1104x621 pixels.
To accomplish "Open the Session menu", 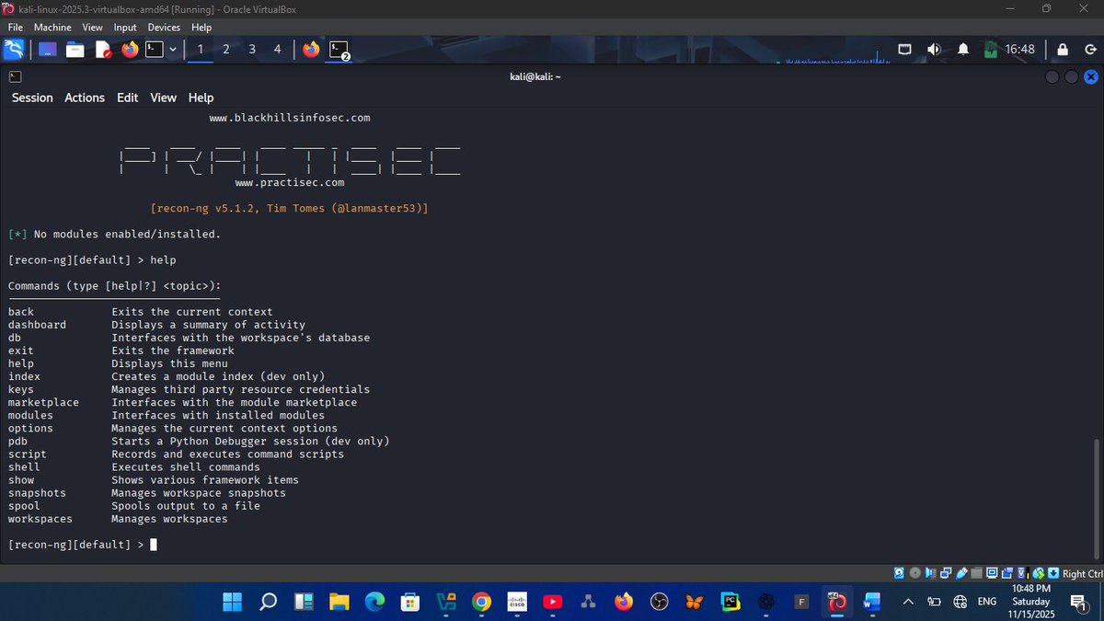I will click(32, 98).
